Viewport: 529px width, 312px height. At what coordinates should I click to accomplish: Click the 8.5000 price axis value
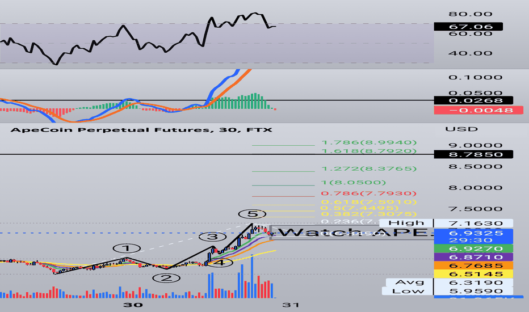coord(475,167)
